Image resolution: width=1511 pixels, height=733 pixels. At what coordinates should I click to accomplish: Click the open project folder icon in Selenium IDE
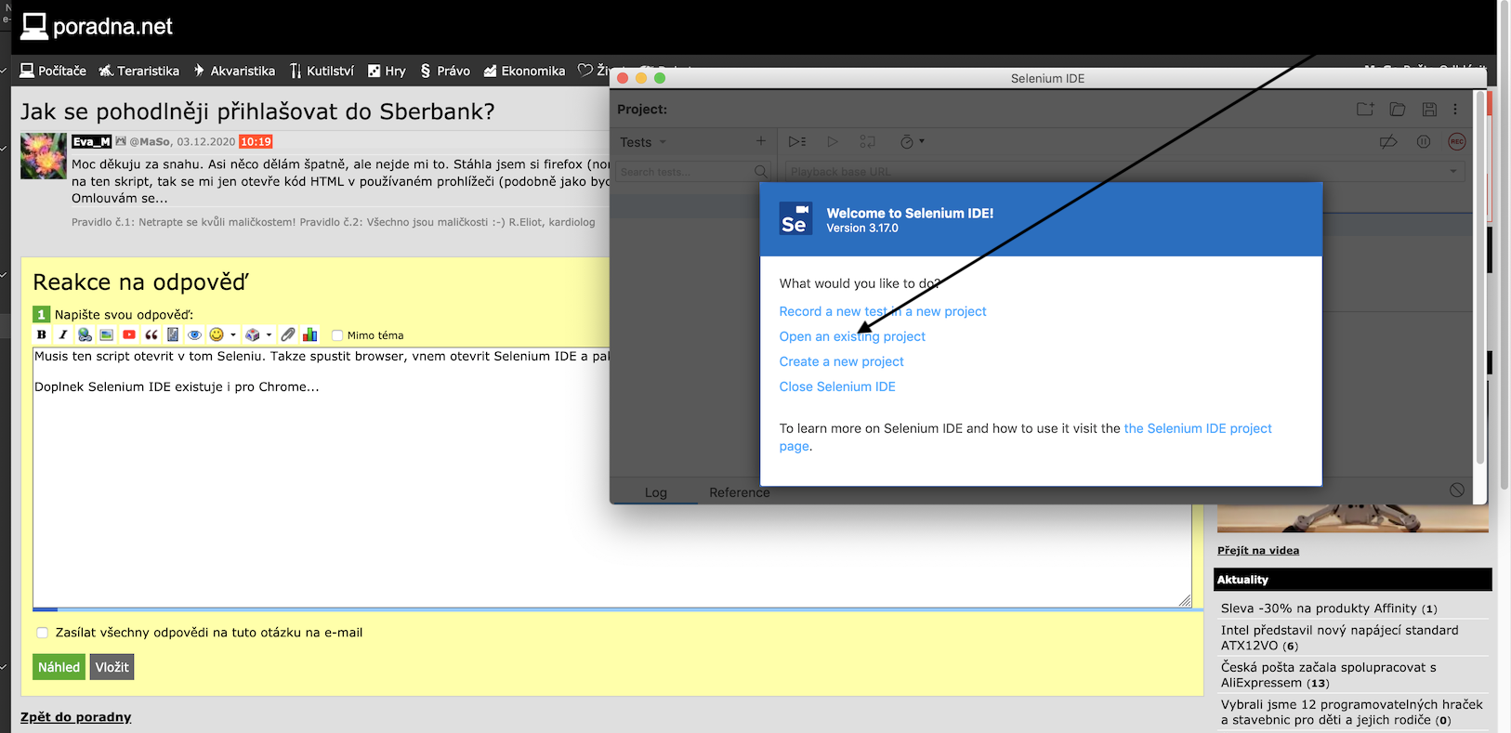(x=1398, y=109)
